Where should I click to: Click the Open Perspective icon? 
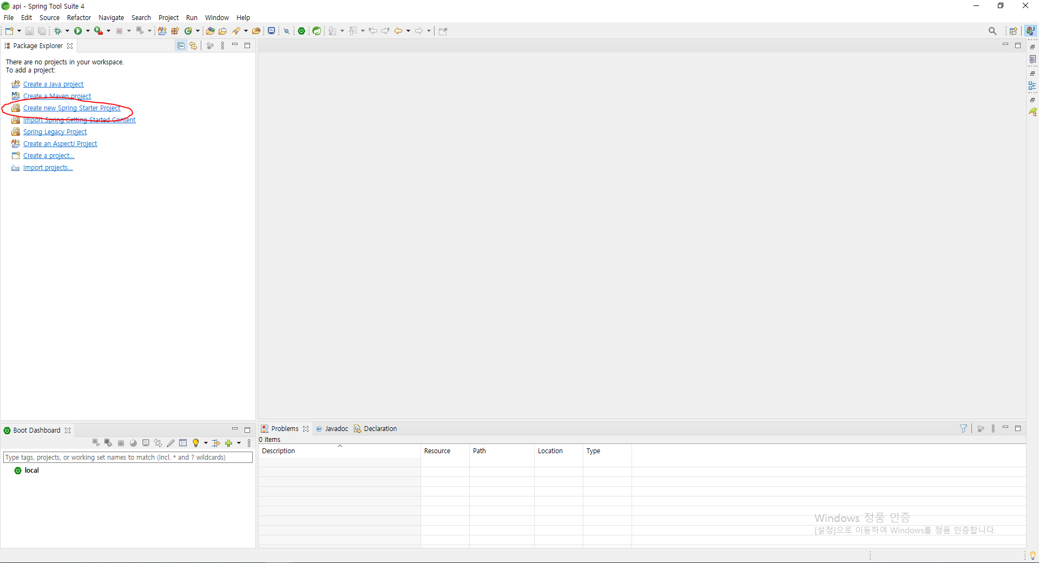click(x=1014, y=31)
